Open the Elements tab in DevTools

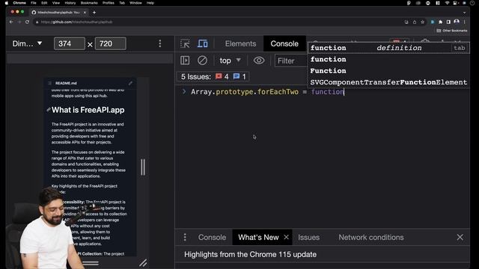(240, 43)
